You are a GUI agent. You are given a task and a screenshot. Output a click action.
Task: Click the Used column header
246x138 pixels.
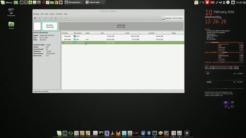127,33
